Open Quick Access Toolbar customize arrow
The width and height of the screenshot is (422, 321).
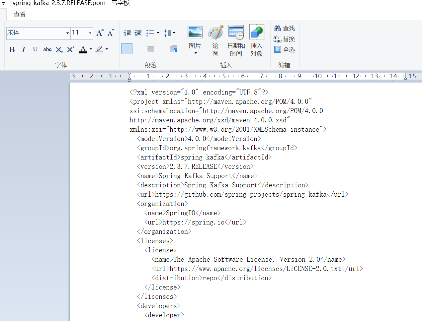pos(3,4)
